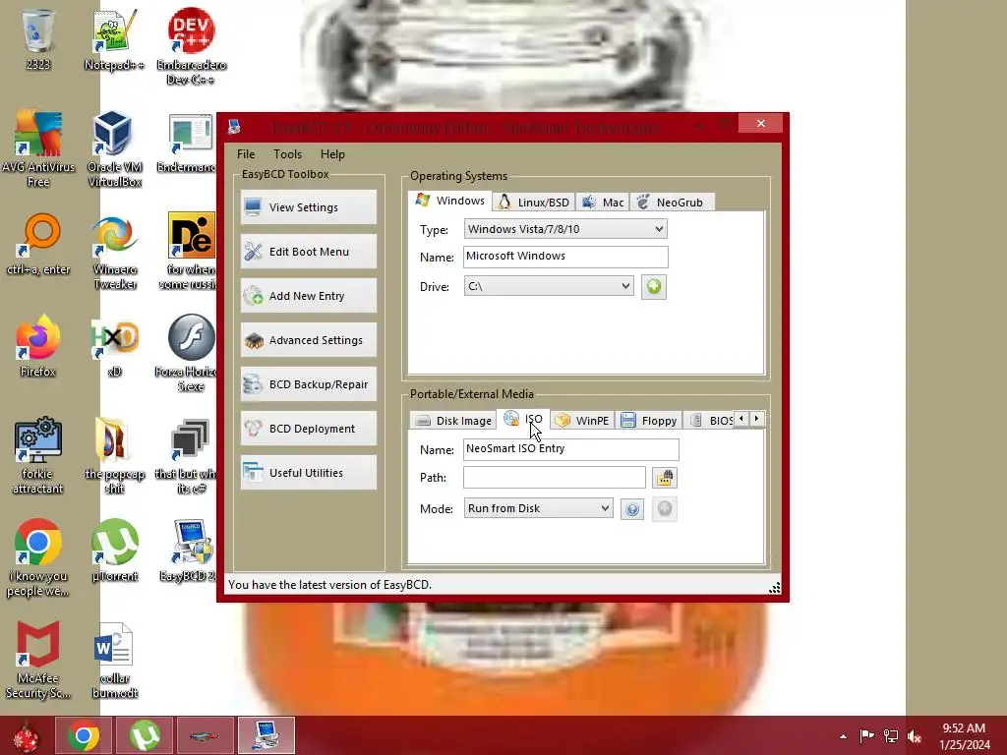
Task: Switch to the Floppy tab
Action: (649, 421)
